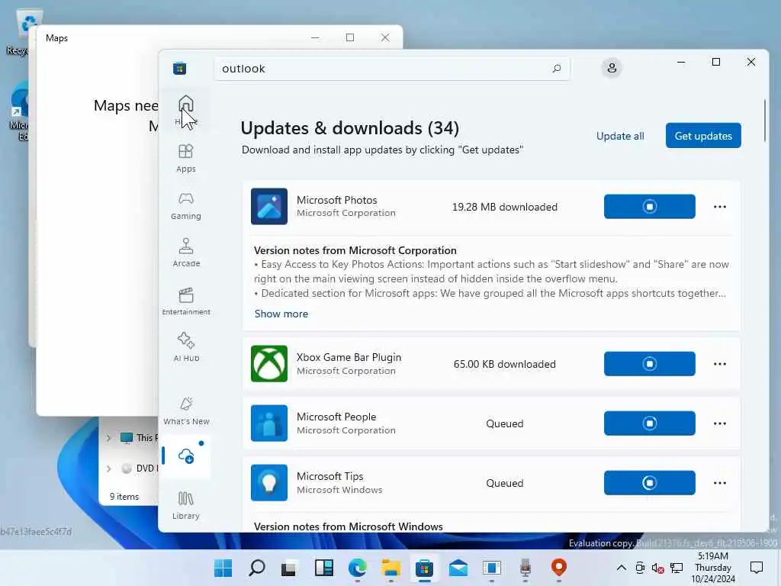Screen dimensions: 781x586
Task: Click the 19.28 MB downloaded status
Action: click(505, 207)
